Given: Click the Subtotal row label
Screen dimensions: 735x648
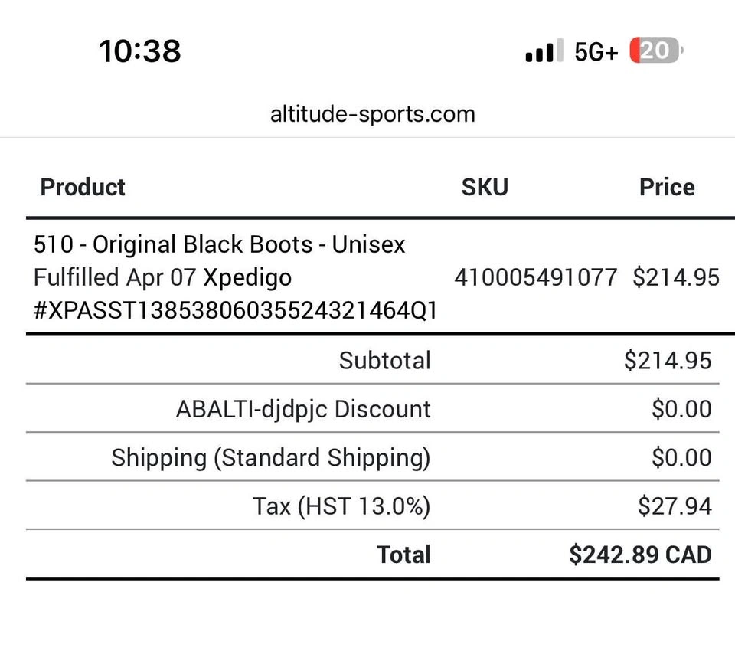Looking at the screenshot, I should [x=384, y=360].
